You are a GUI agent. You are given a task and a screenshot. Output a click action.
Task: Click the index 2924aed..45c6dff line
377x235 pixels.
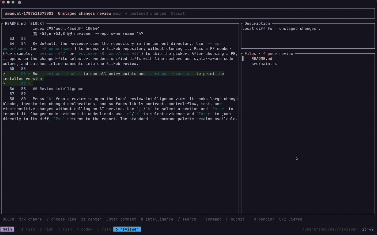(x=66, y=29)
